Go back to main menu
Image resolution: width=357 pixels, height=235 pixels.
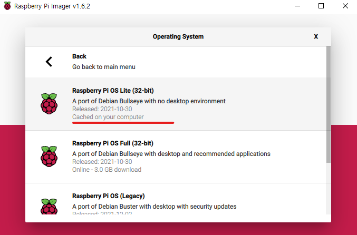[176, 62]
